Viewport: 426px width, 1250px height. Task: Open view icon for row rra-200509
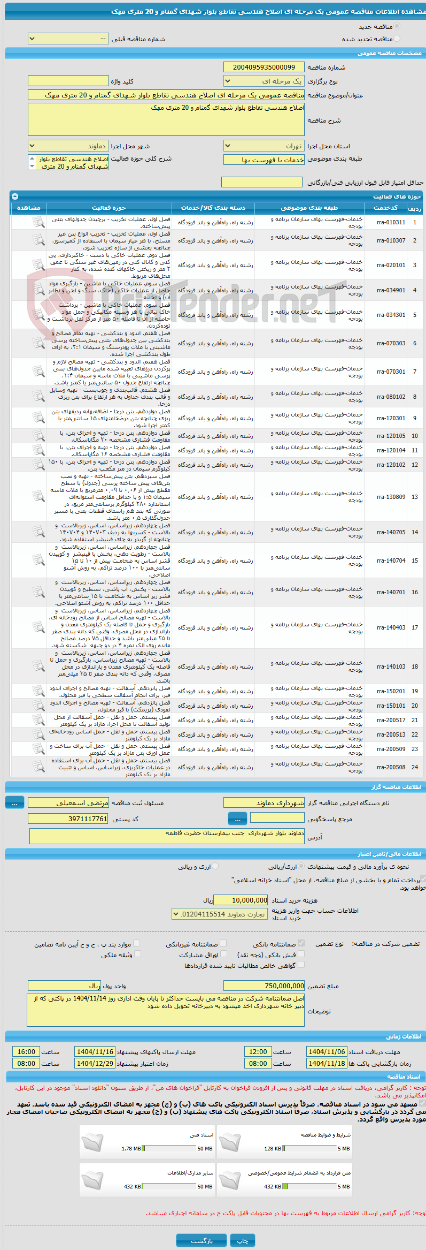[x=38, y=749]
